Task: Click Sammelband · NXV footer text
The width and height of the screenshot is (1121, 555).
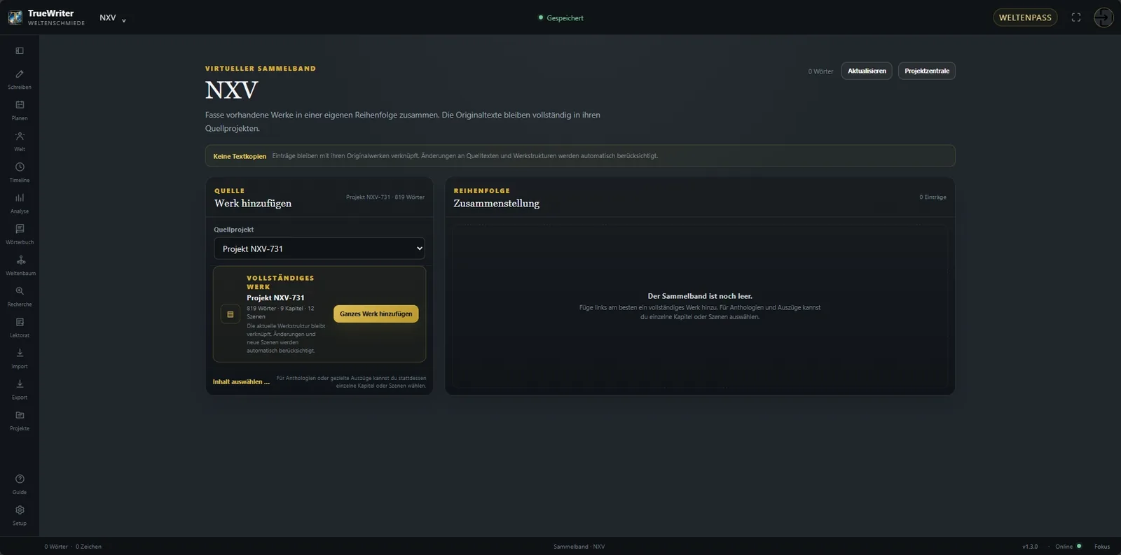Action: (x=579, y=547)
